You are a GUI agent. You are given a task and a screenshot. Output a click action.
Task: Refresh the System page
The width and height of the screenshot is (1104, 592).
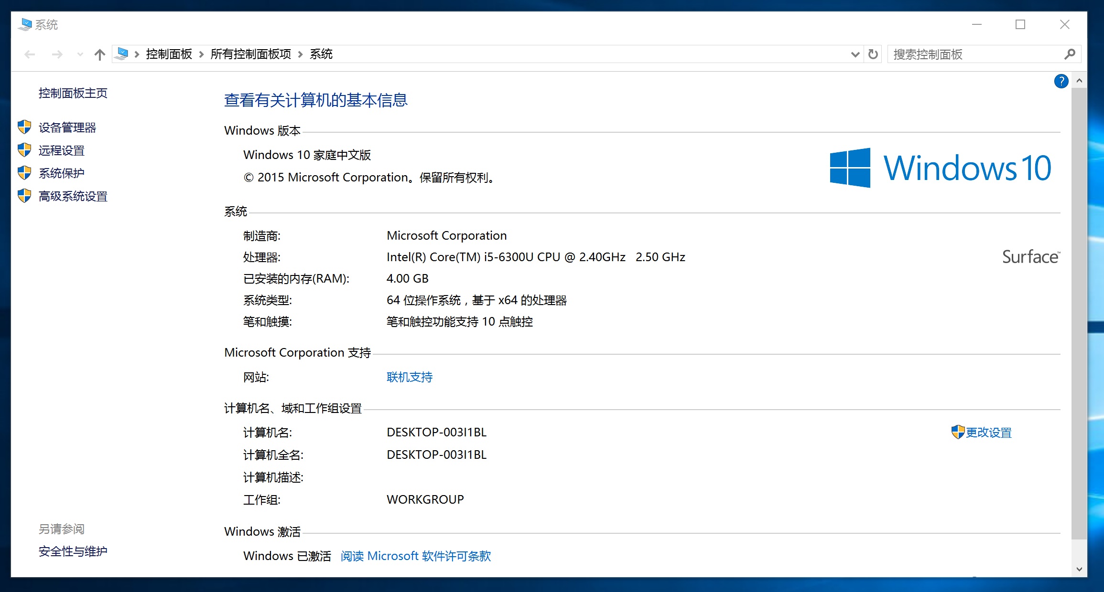pos(873,54)
